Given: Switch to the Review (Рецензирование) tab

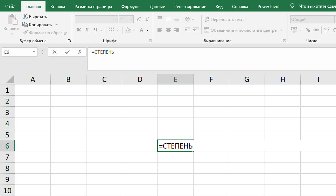Looking at the screenshot, I should (190, 7).
